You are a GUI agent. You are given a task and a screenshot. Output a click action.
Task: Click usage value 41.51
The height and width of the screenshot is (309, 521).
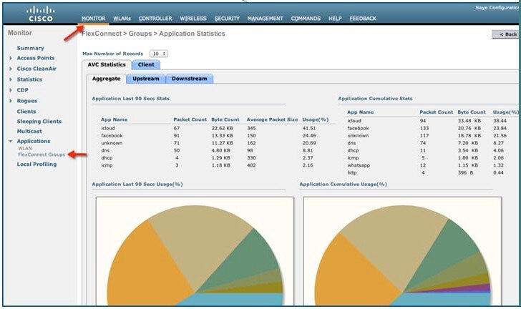pos(309,128)
